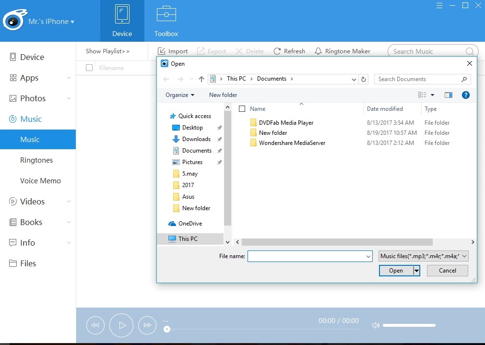Open the Ringtone Maker

click(x=342, y=51)
